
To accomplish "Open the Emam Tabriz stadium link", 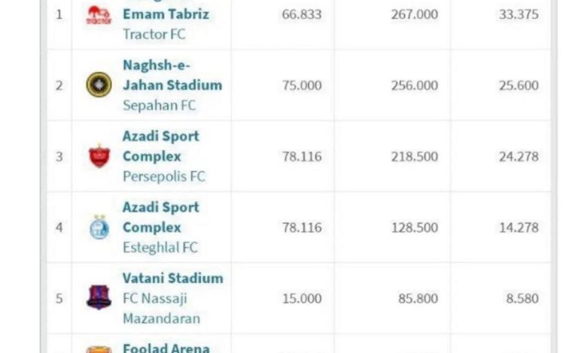I will pyautogui.click(x=166, y=14).
